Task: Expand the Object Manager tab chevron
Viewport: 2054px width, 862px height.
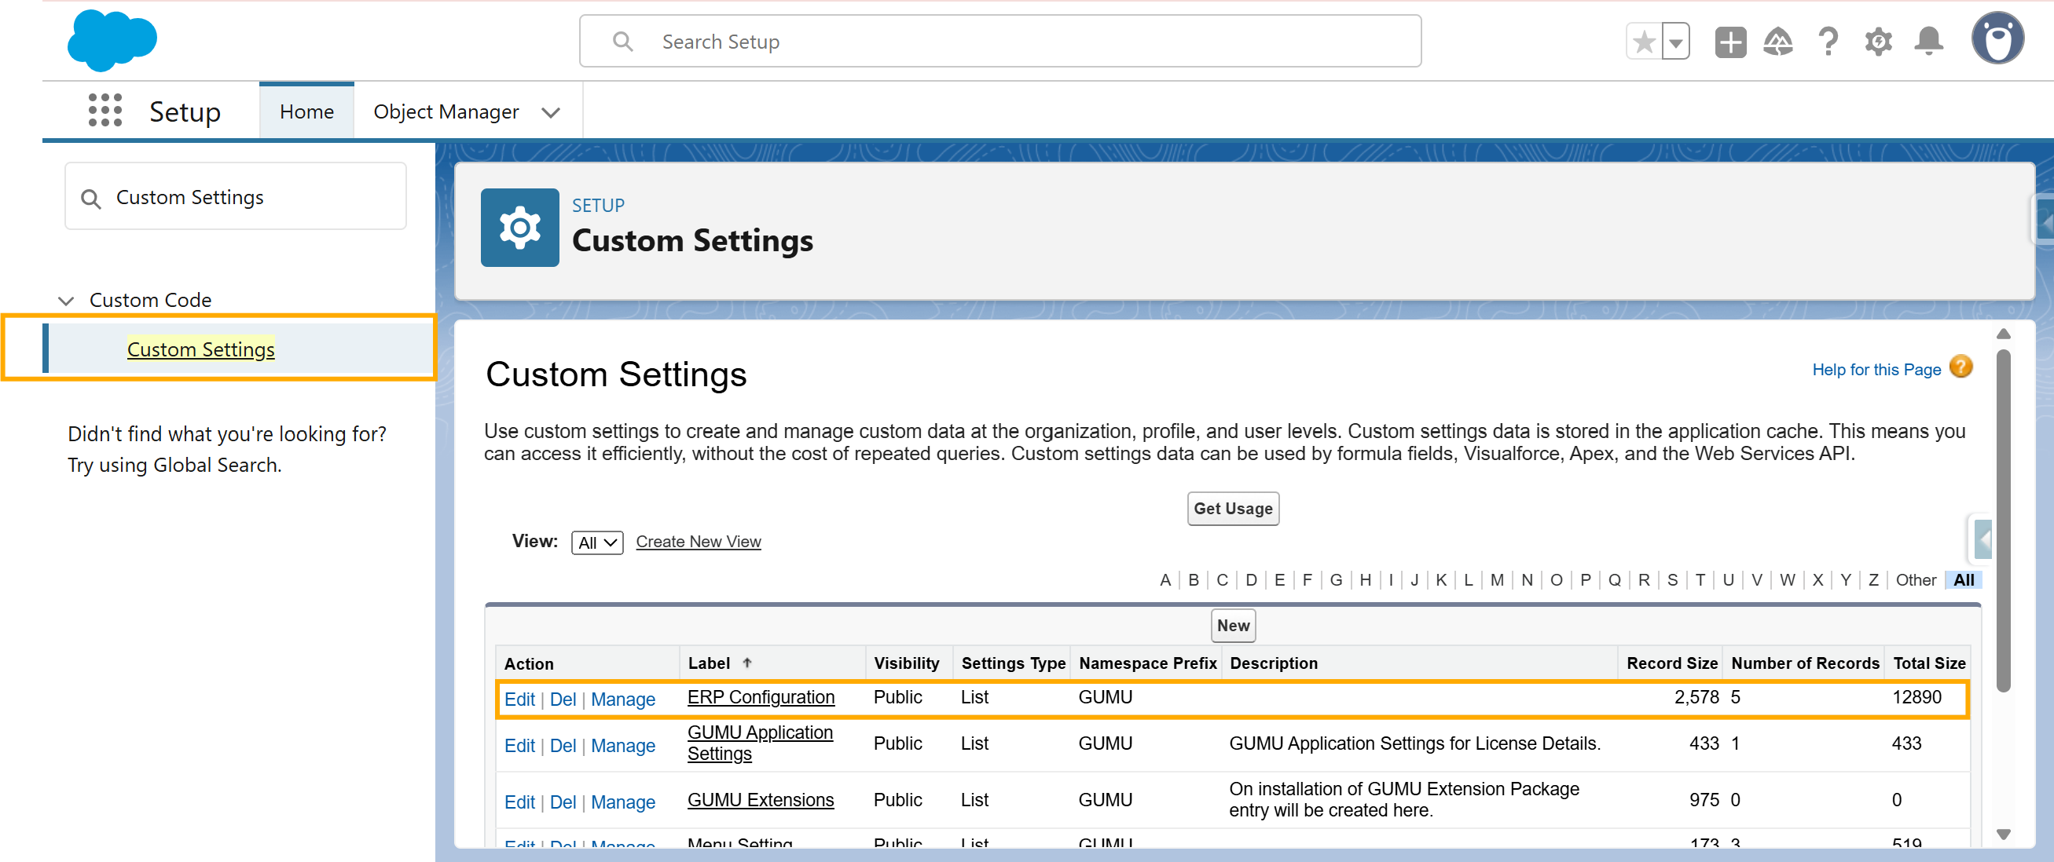Action: (550, 112)
